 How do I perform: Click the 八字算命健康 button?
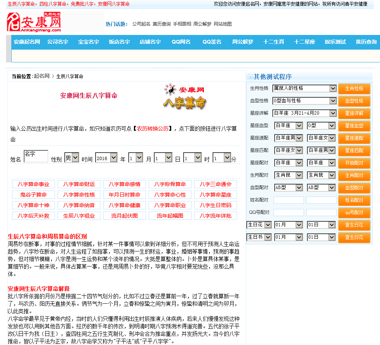tap(125, 205)
